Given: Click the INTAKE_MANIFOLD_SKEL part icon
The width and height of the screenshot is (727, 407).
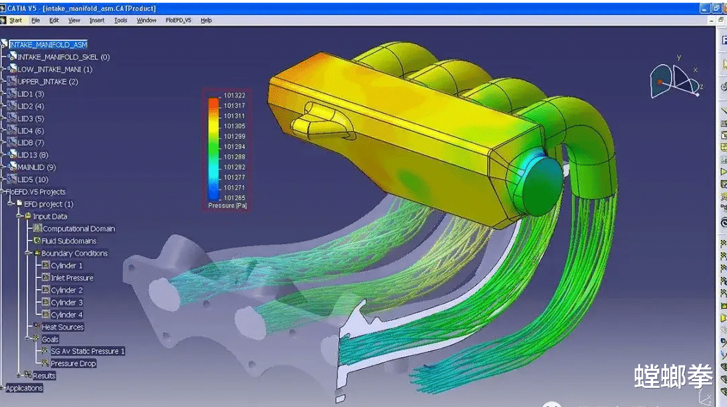Looking at the screenshot, I should pos(12,56).
